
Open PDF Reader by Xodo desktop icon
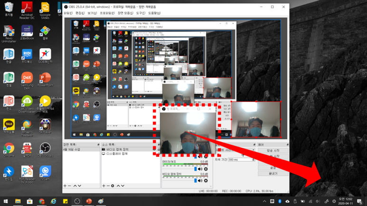coord(27,174)
